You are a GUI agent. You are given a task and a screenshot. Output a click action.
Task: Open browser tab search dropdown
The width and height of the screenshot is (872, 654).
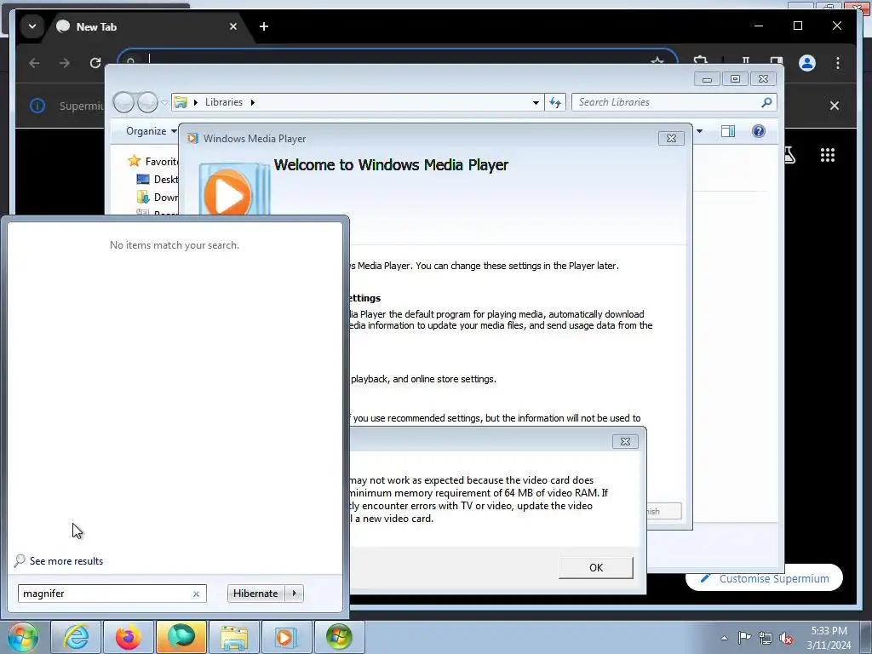pyautogui.click(x=32, y=26)
